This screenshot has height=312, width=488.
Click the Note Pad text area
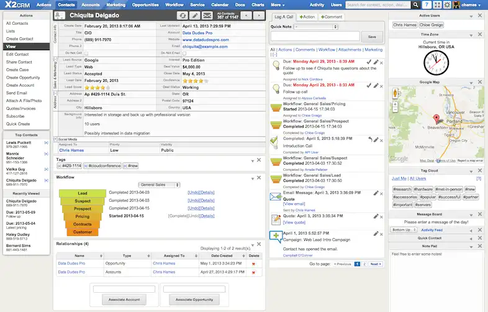(436, 281)
